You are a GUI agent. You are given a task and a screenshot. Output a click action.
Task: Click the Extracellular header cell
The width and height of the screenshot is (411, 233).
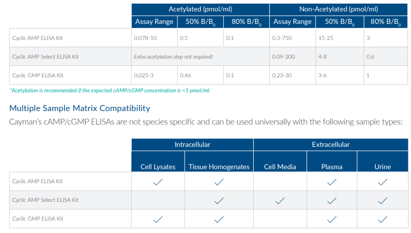point(331,144)
